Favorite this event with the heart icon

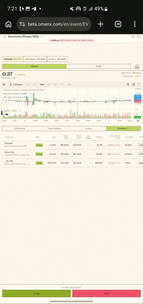(x=133, y=36)
